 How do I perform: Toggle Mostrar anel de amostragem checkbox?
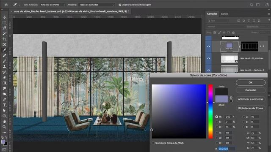tap(119, 5)
